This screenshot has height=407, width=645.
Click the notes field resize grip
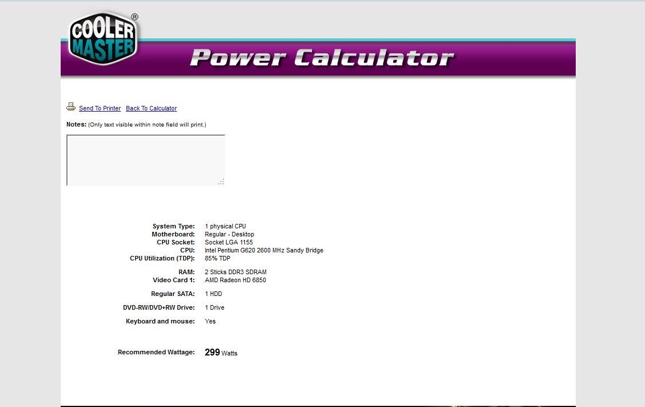(221, 181)
